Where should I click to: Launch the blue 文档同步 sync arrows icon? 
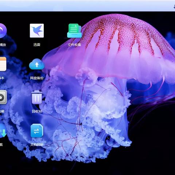coord(37,131)
